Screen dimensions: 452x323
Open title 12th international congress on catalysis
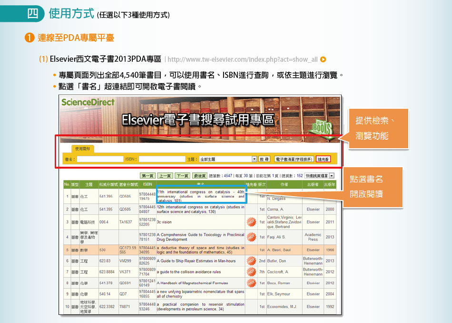tap(201, 209)
